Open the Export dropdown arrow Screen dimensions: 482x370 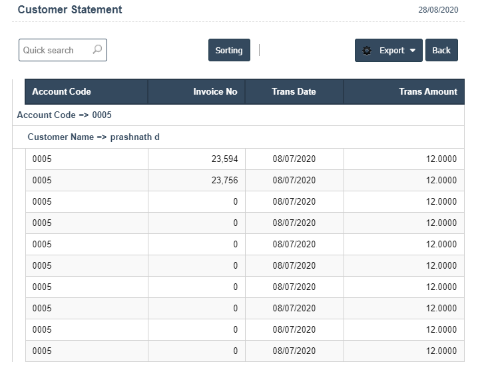pos(412,51)
